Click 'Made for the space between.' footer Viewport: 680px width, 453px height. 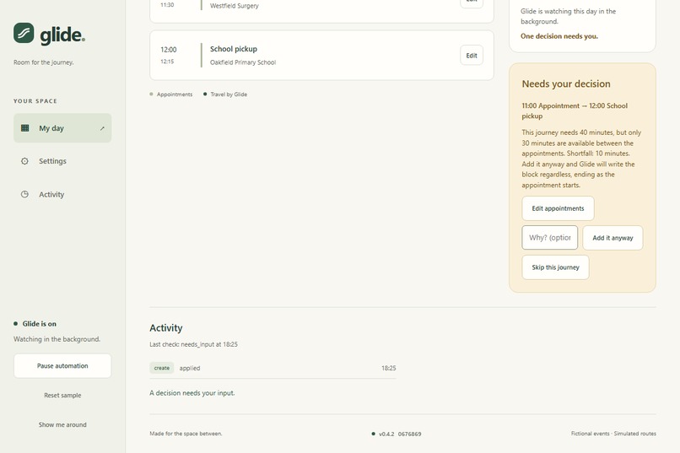[186, 434]
